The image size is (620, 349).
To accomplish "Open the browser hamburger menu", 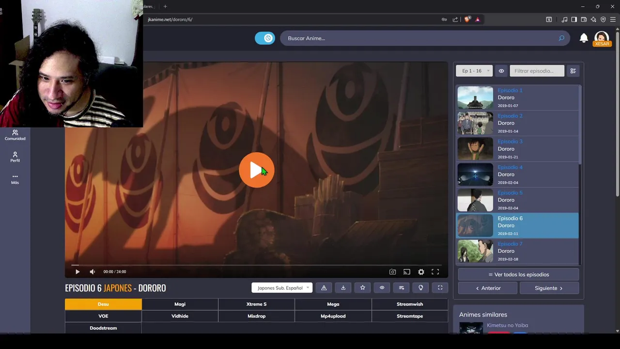I will point(613,19).
